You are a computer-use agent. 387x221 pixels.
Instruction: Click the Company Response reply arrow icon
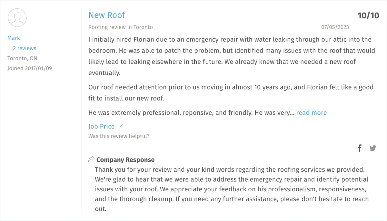91,159
